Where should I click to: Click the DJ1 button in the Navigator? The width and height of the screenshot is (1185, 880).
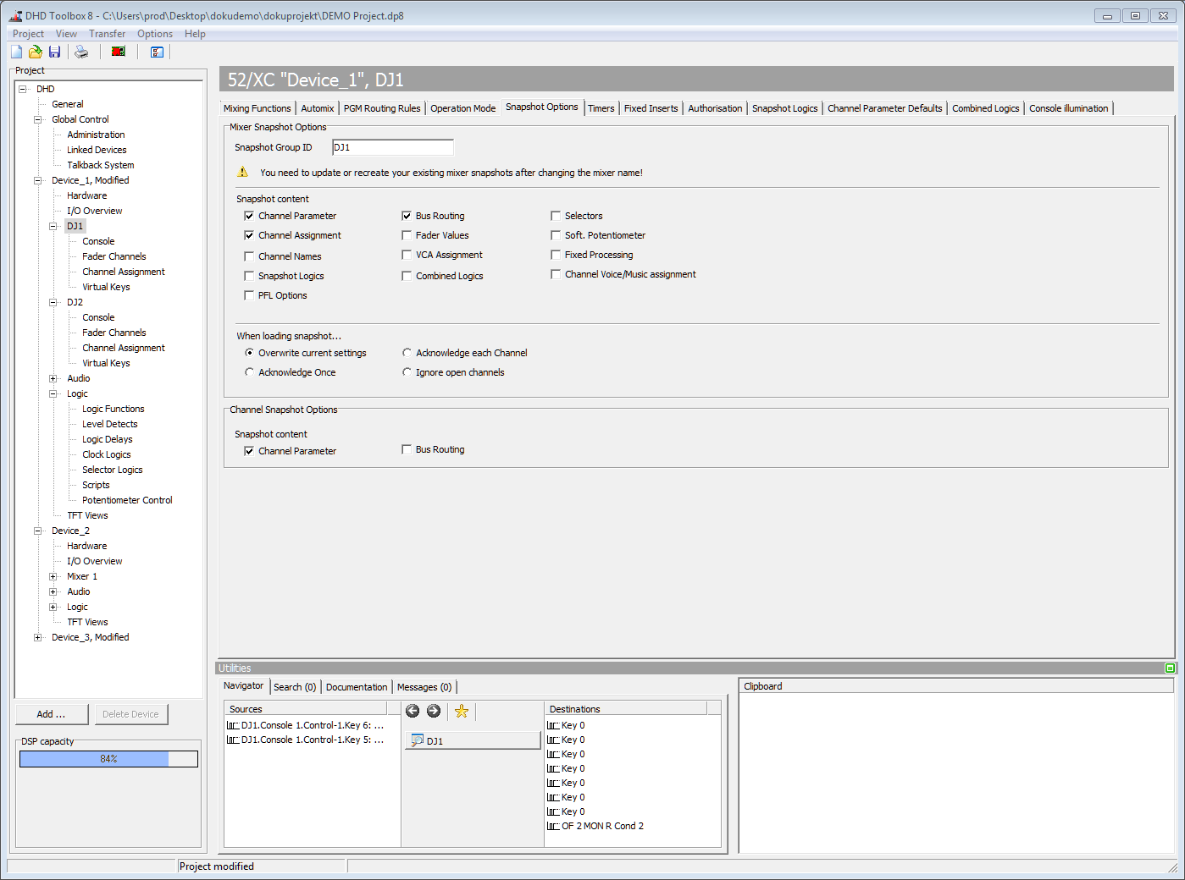pos(473,740)
